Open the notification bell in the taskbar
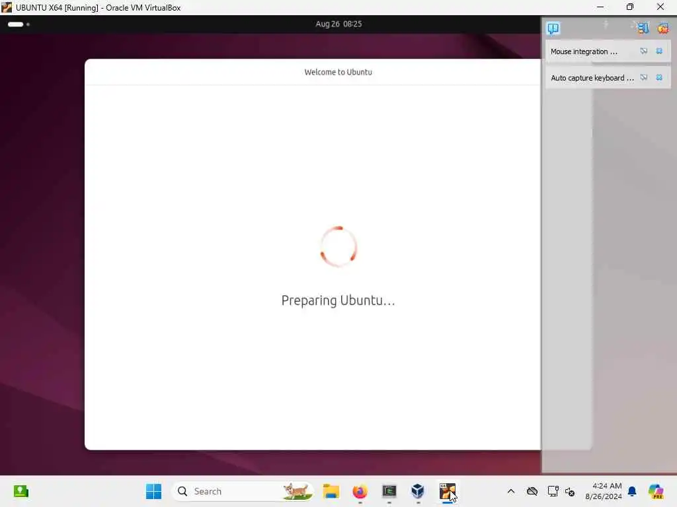677x507 pixels. click(632, 491)
